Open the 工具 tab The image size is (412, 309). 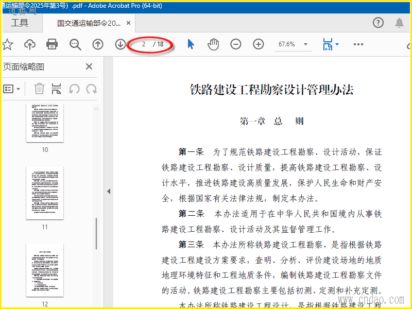[x=20, y=23]
